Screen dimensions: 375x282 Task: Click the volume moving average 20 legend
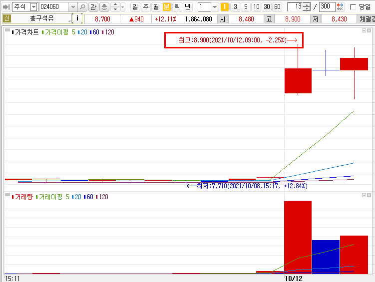(76, 197)
